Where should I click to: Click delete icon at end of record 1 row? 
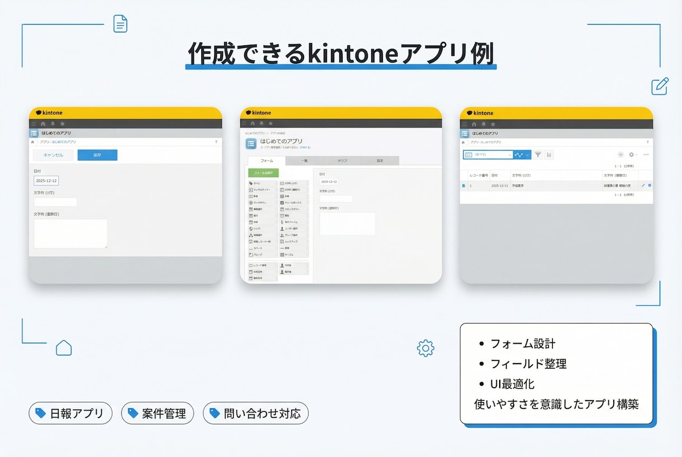coord(650,185)
